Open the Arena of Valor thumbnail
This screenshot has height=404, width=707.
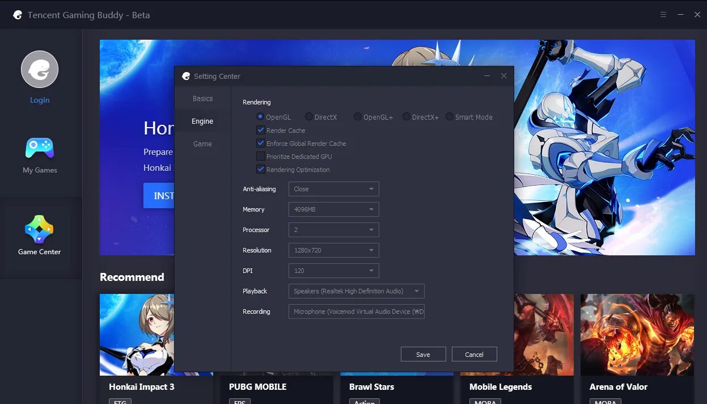637,334
